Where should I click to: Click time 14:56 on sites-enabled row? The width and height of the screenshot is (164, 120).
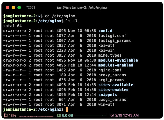90,90
